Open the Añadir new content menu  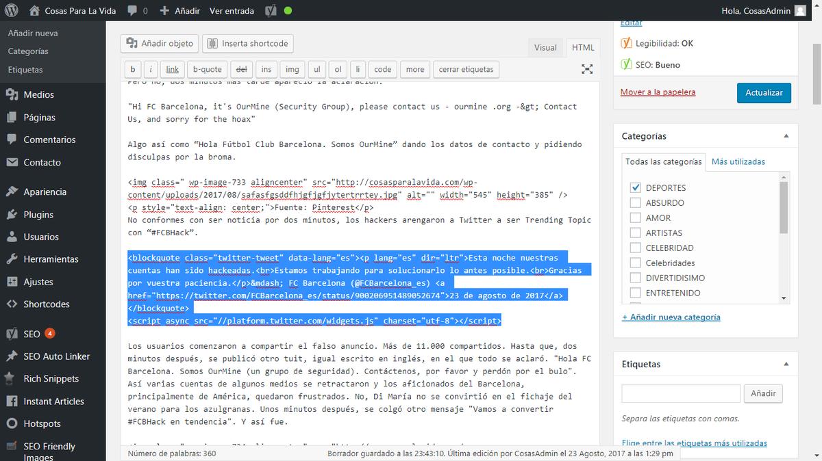[179, 10]
